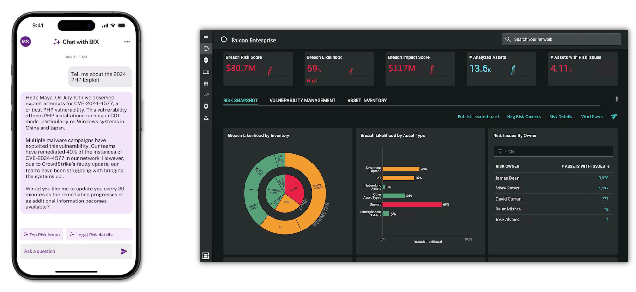Select the grid apps icon in sidebar
This screenshot has height=292, width=636.
206,83
